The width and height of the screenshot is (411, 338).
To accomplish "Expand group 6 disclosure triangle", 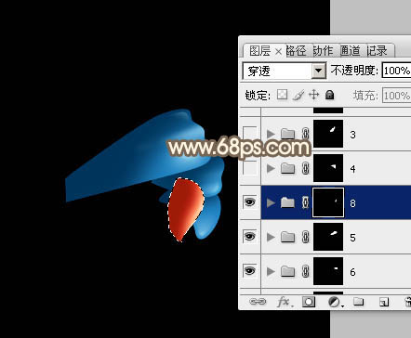I will click(271, 271).
